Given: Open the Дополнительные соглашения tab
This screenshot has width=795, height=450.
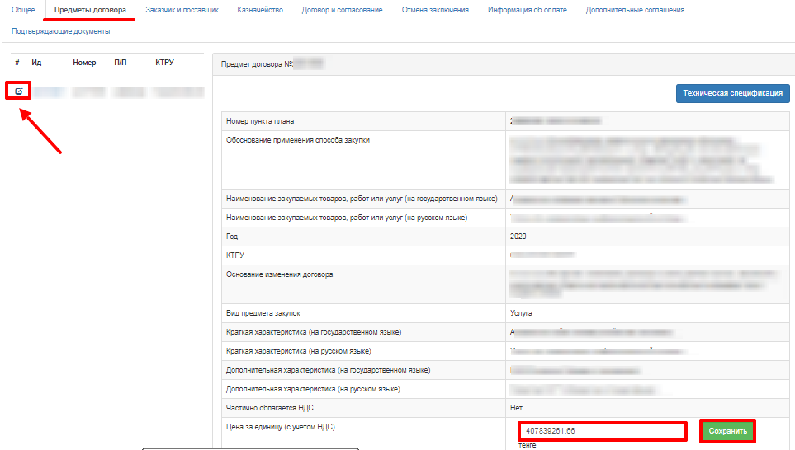Looking at the screenshot, I should pos(635,10).
